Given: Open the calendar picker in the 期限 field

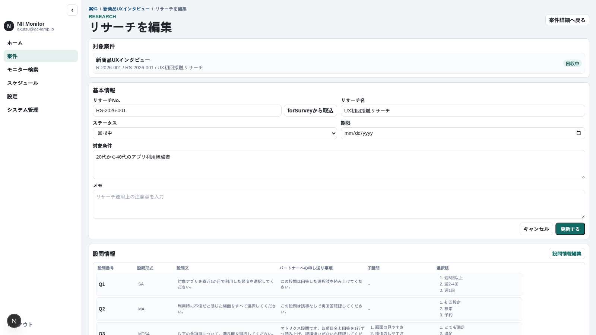Looking at the screenshot, I should coord(578,133).
